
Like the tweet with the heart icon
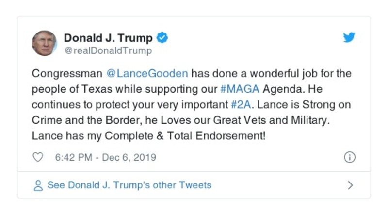[x=38, y=157]
